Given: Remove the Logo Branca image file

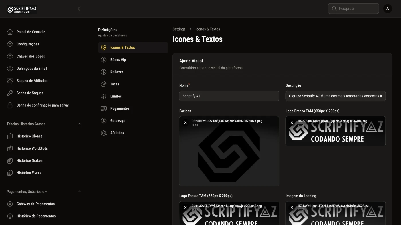Looking at the screenshot, I should 292,123.
